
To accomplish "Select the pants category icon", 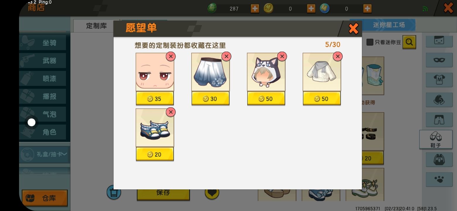I will (x=439, y=119).
